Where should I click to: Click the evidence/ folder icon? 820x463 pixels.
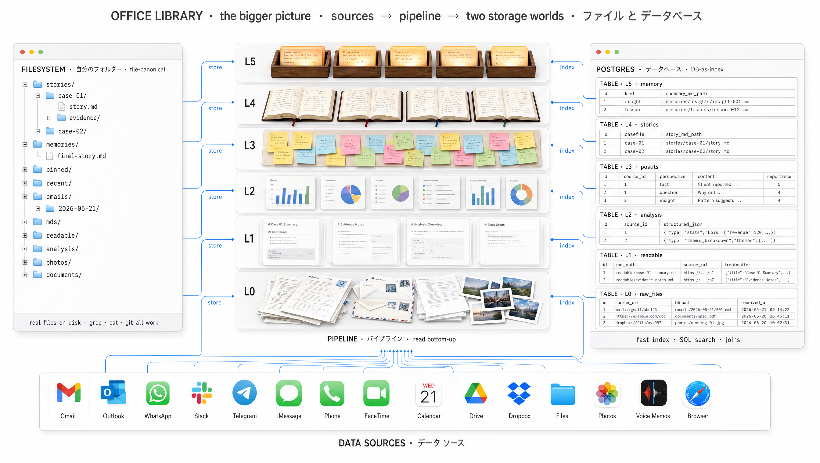(61, 118)
